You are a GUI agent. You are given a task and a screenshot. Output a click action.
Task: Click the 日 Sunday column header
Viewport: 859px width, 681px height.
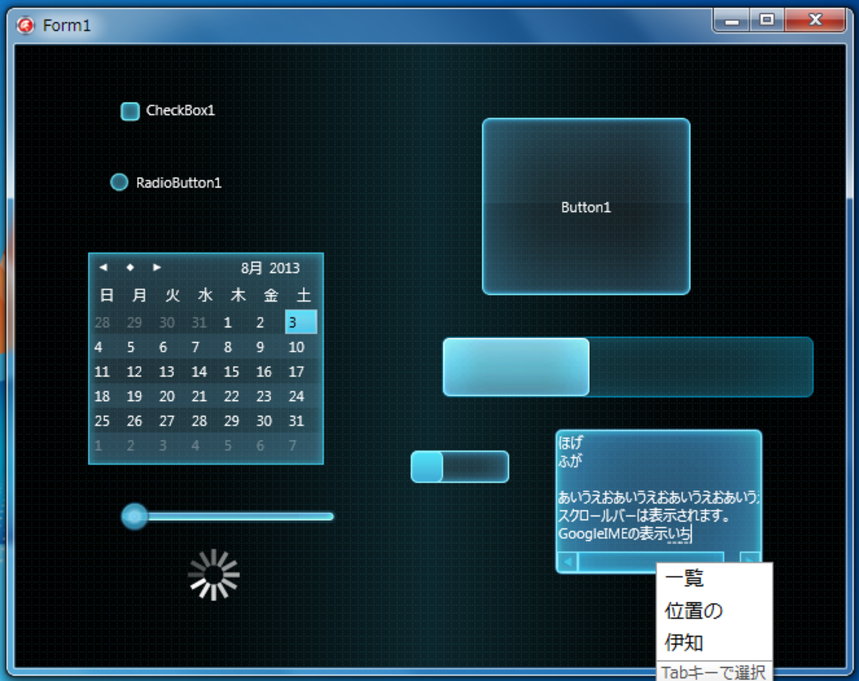pos(106,295)
